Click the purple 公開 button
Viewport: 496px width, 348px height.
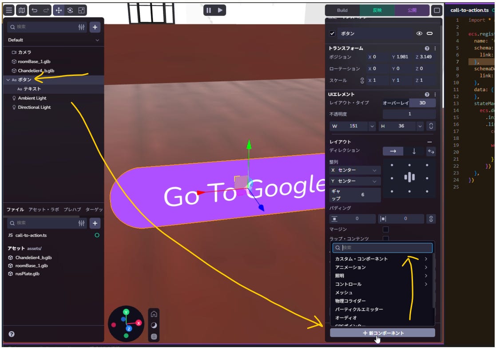412,10
